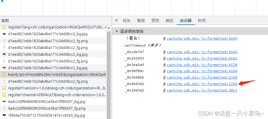Follow the captcha-sdk.min.js:formatted:4143 link
Screen dimensions: 268x119
(202, 38)
